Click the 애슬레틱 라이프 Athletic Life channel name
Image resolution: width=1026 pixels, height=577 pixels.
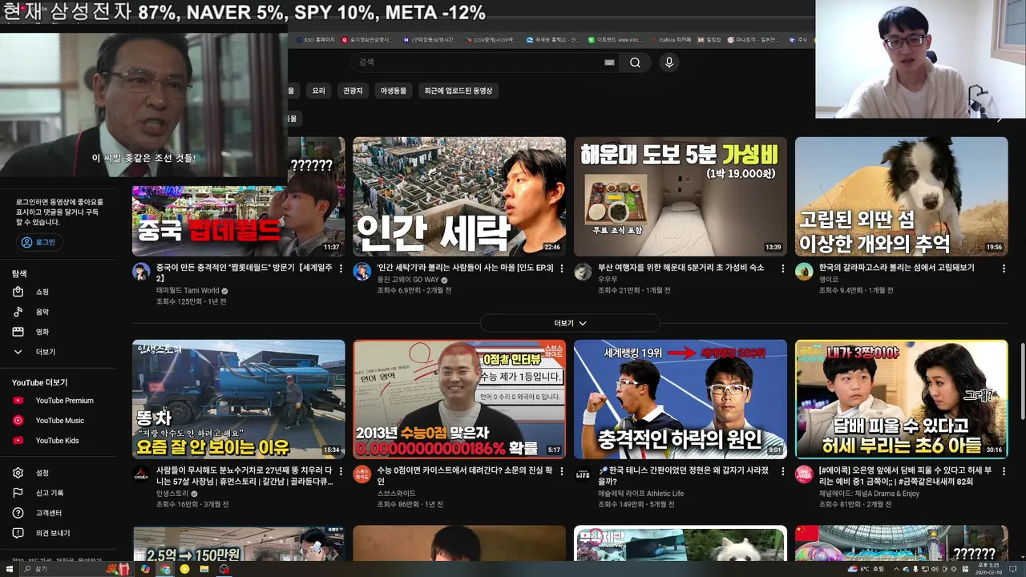click(x=641, y=494)
